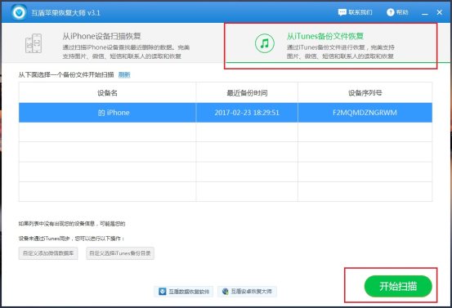The height and width of the screenshot is (308, 452).
Task: Select the 的 iPhone backup row
Action: click(x=226, y=113)
